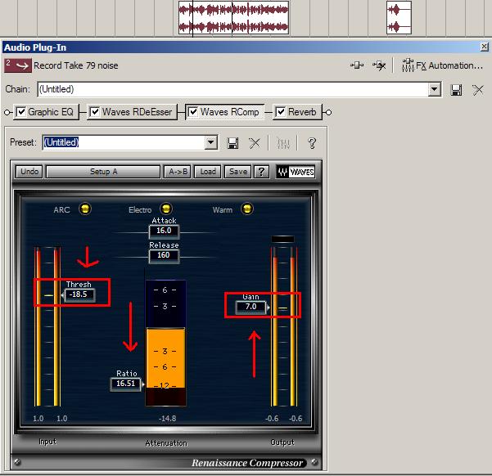492x476 pixels.
Task: Click the Load button
Action: 208,172
